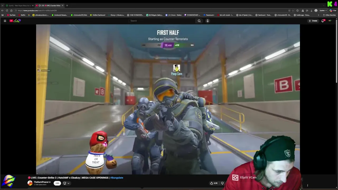This screenshot has height=190, width=338.
Task: Open browser home with the house icon
Action: pyautogui.click(x=11, y=11)
